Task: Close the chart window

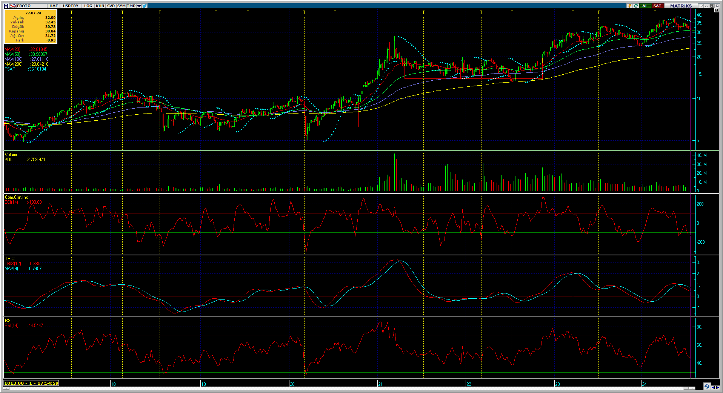Action: point(717,6)
